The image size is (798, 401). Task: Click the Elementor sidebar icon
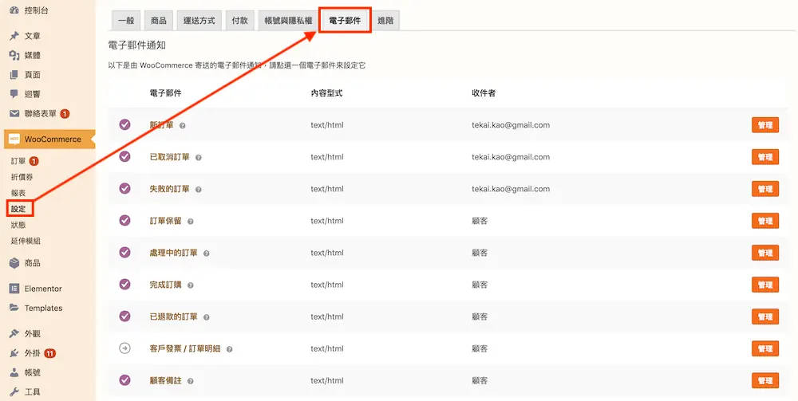tap(14, 288)
